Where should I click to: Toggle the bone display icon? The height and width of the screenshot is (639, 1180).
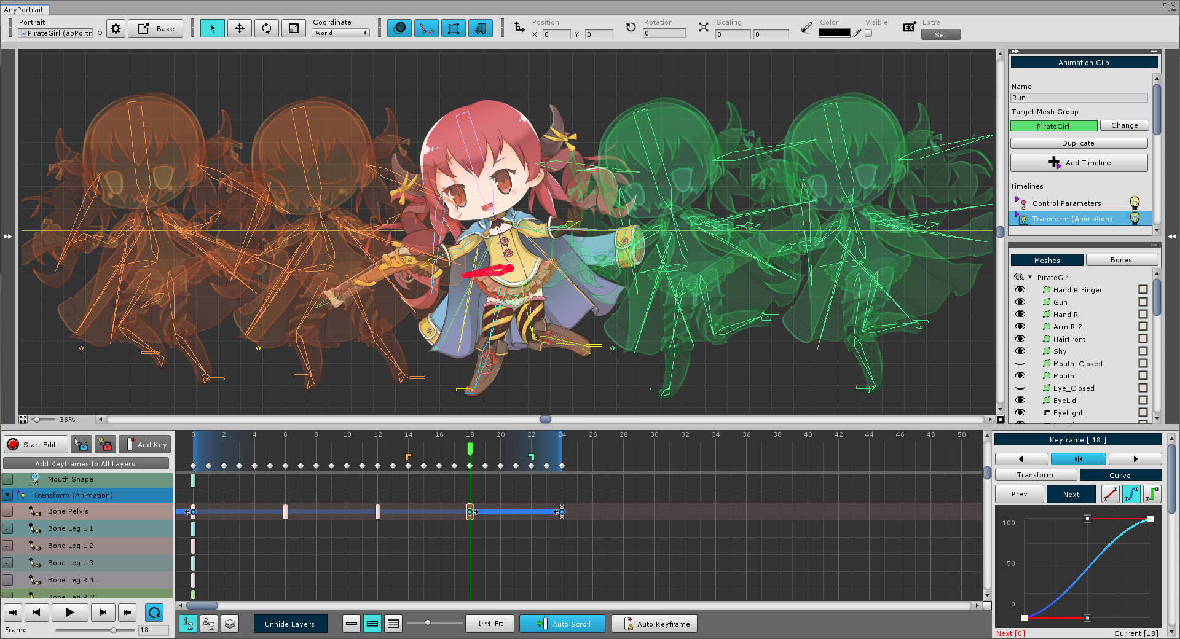pos(427,28)
